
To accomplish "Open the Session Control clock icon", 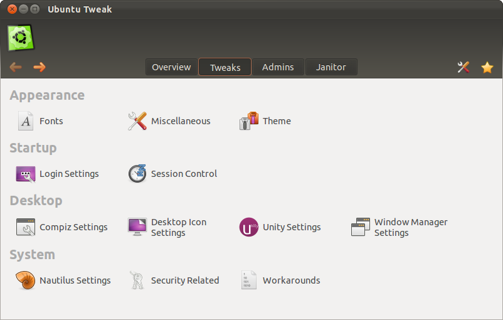I will pos(137,174).
